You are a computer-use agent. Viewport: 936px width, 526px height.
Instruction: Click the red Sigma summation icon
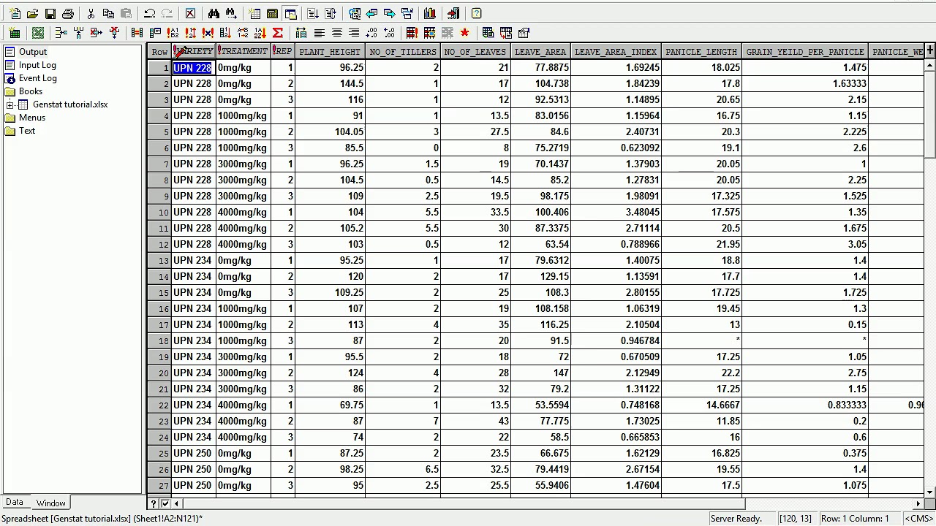coord(278,33)
